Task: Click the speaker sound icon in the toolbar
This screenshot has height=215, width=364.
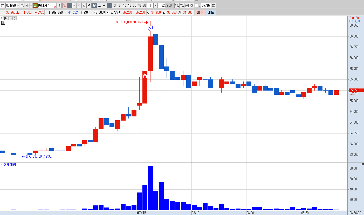Action: pyautogui.click(x=27, y=5)
